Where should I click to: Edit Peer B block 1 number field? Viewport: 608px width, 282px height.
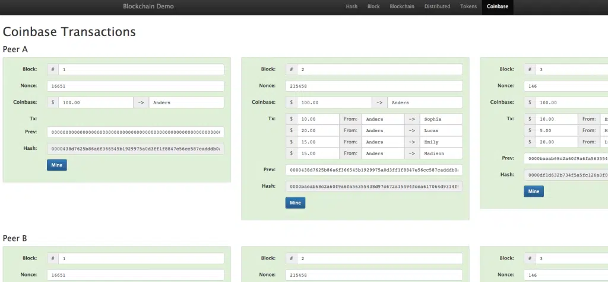[141, 258]
